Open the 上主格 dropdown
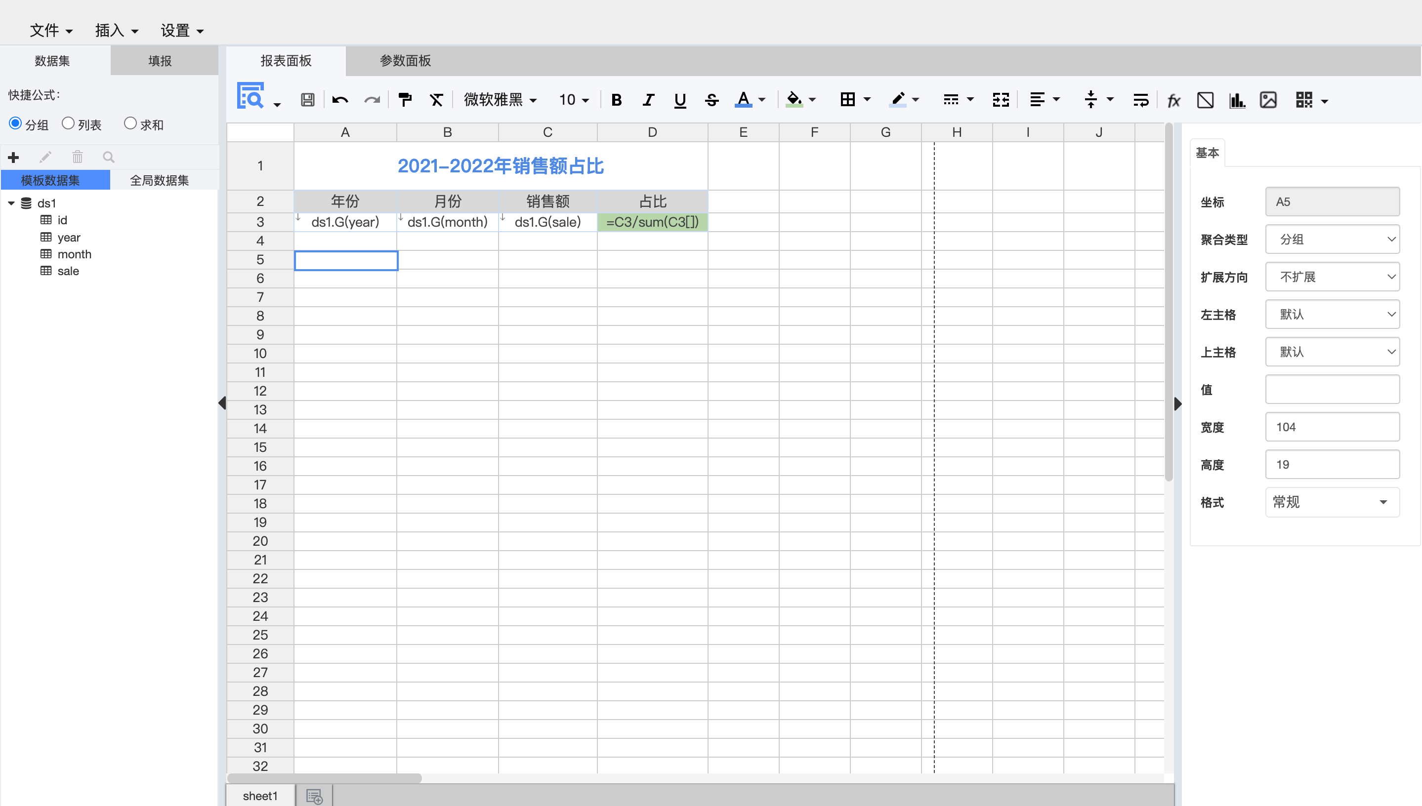This screenshot has width=1422, height=806. point(1332,352)
